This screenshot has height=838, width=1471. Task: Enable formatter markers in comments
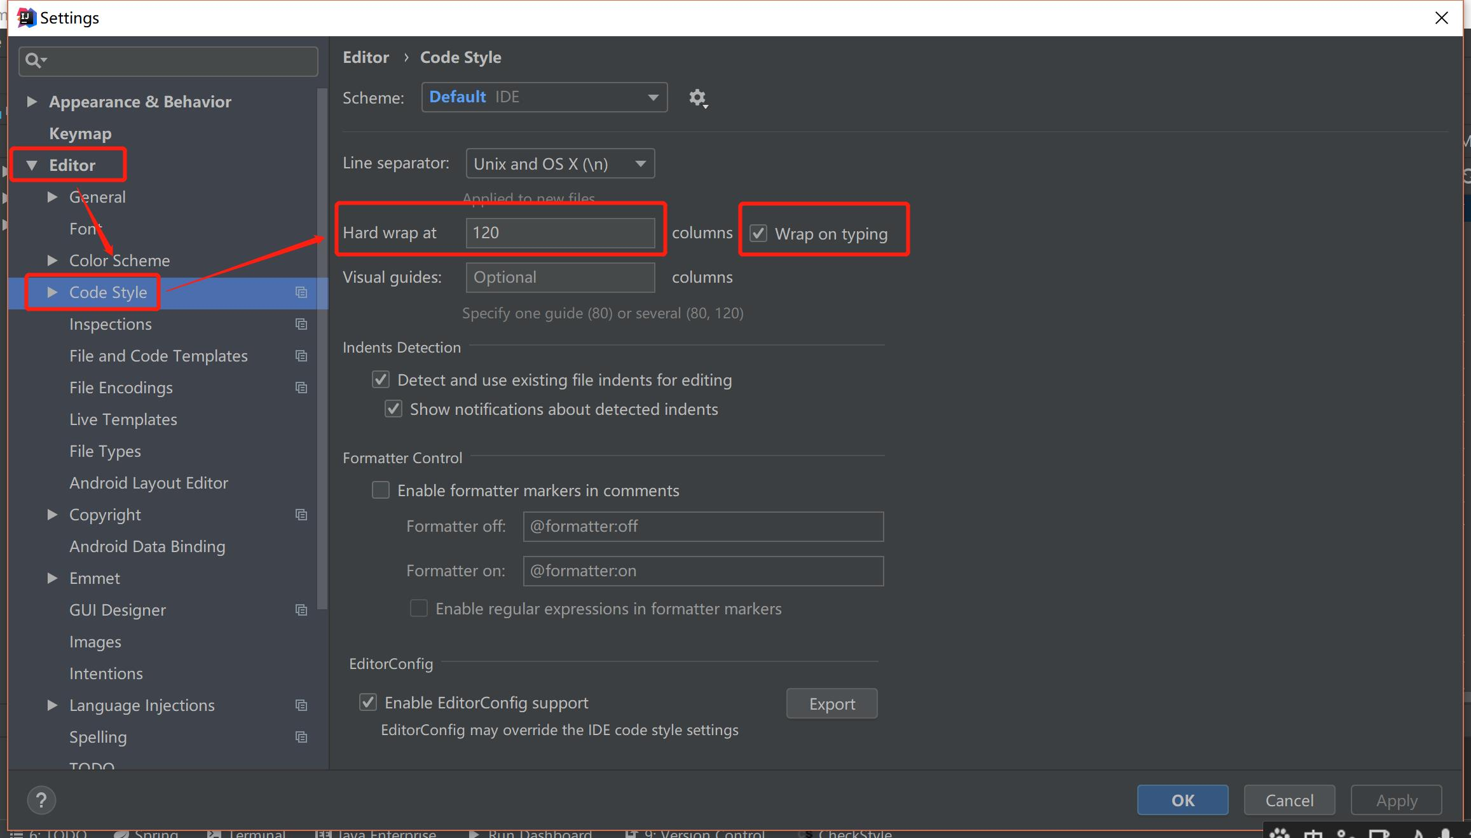(x=381, y=490)
